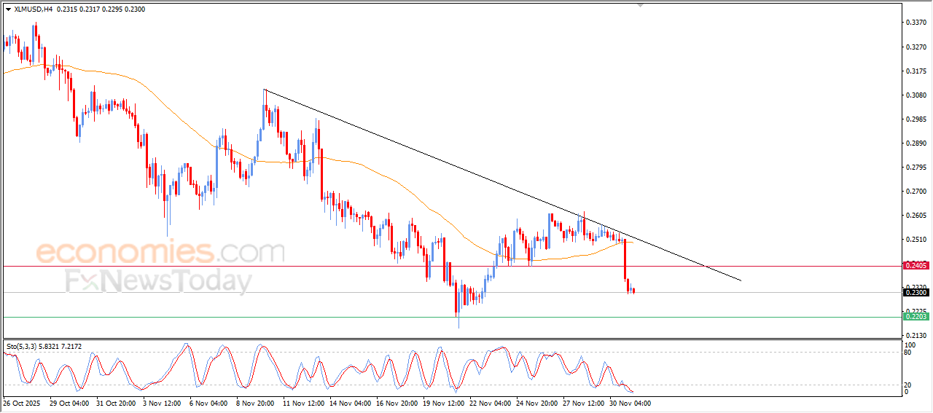Select the green 0.2203 price tag

pos(916,317)
